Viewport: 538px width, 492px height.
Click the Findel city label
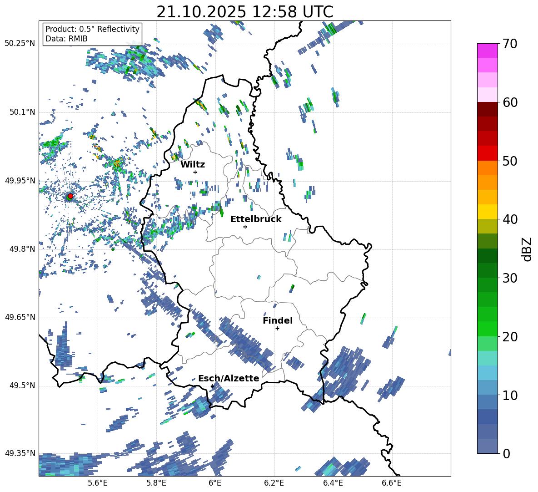click(x=278, y=320)
